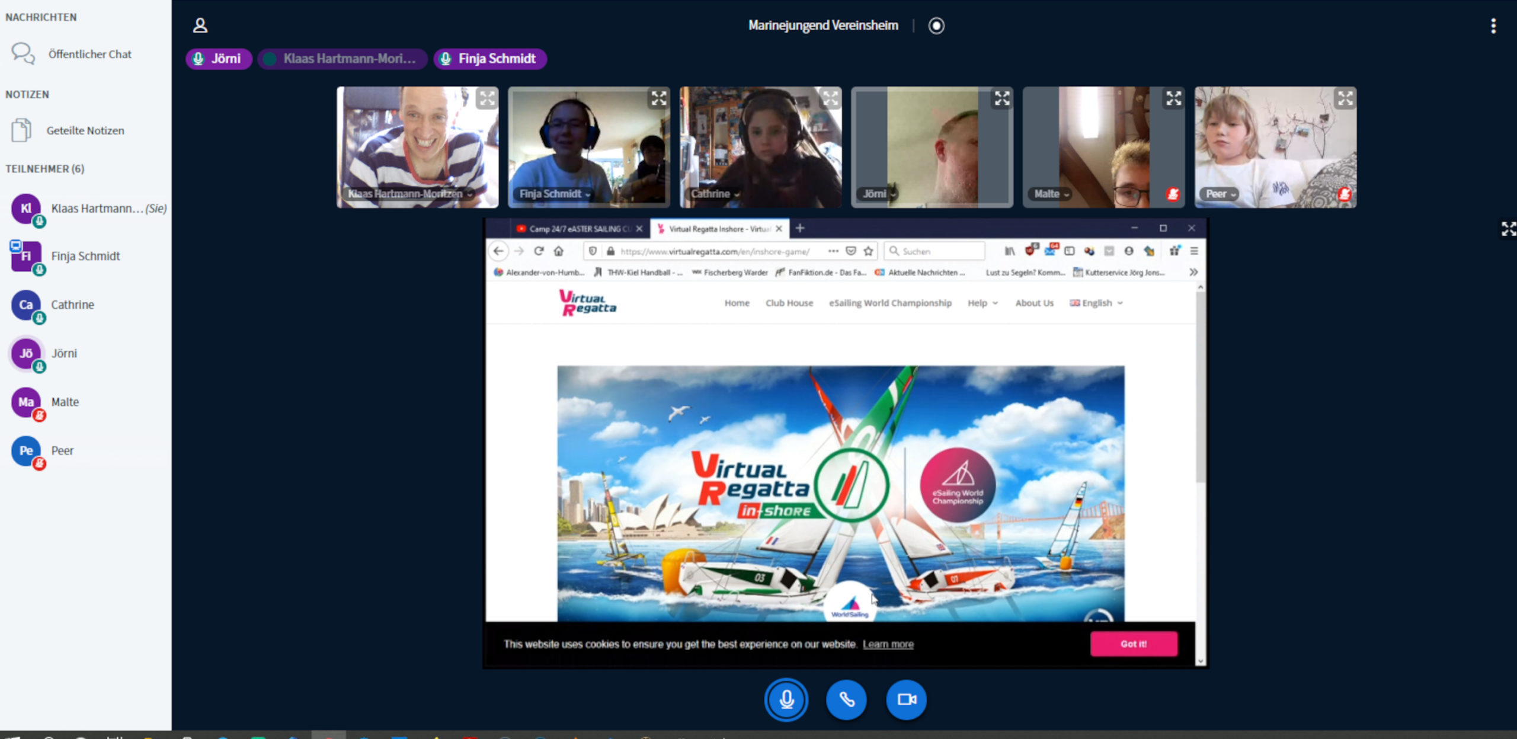Select Jörni in participant list
Screen dimensions: 1517x739
point(86,354)
